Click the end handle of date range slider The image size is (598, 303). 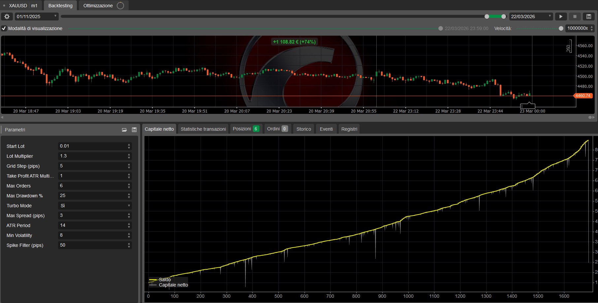(503, 17)
